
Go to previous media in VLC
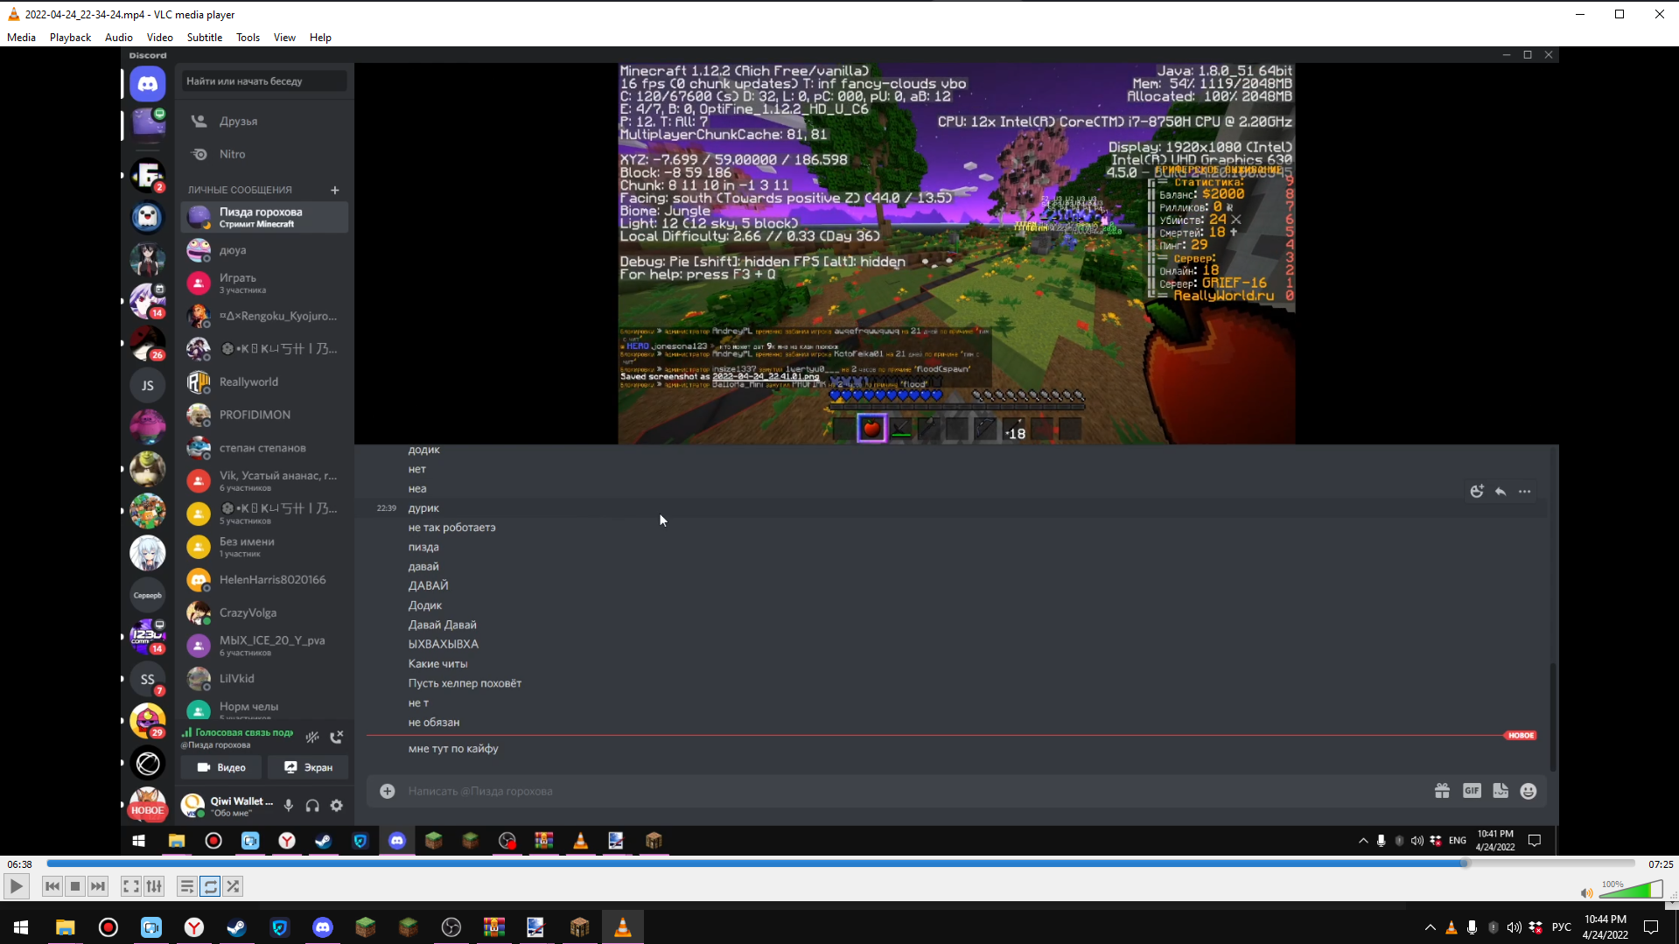52,886
